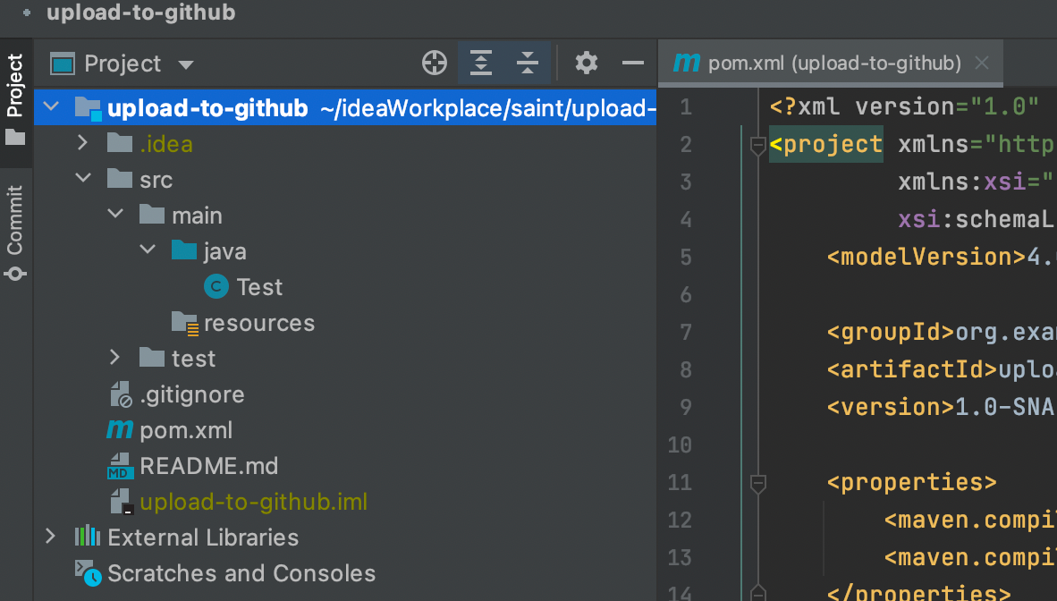Image resolution: width=1057 pixels, height=601 pixels.
Task: Click line number 10 in the gutter
Action: coord(679,445)
